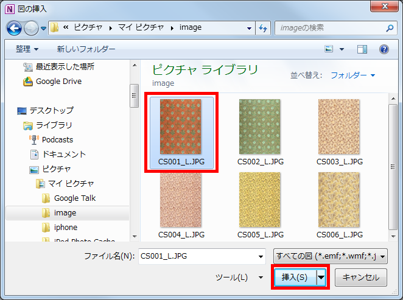Select iphone folder in tree
The image size is (403, 300).
pos(66,228)
